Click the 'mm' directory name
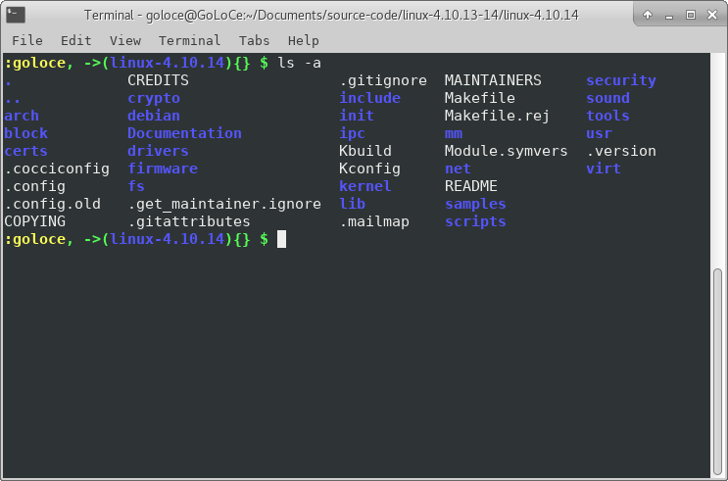The width and height of the screenshot is (728, 481). point(454,133)
